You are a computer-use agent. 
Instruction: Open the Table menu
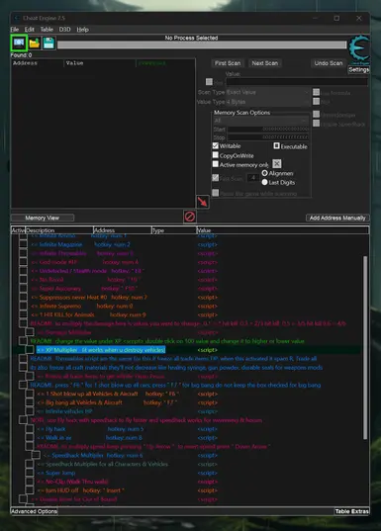coord(47,30)
